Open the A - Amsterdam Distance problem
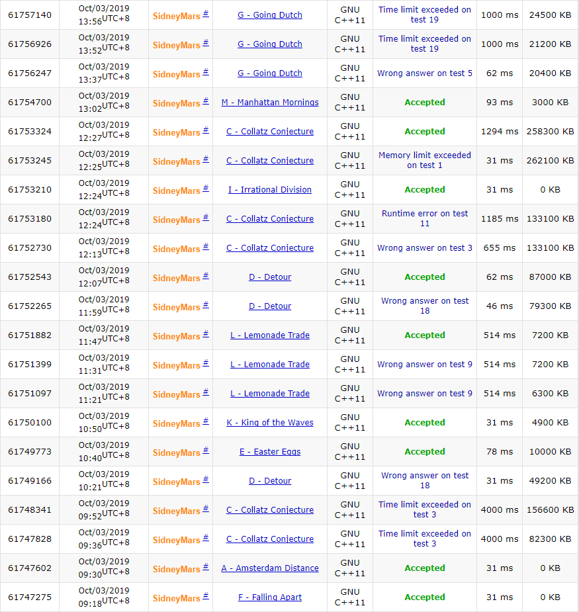The image size is (579, 612). pos(270,568)
